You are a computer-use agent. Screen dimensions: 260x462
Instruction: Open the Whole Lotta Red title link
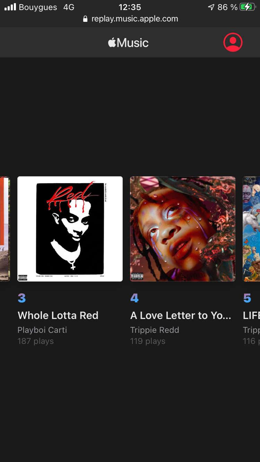pos(58,316)
